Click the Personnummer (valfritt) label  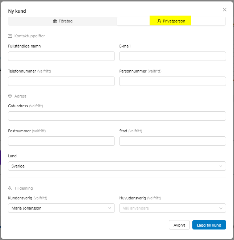pos(141,71)
